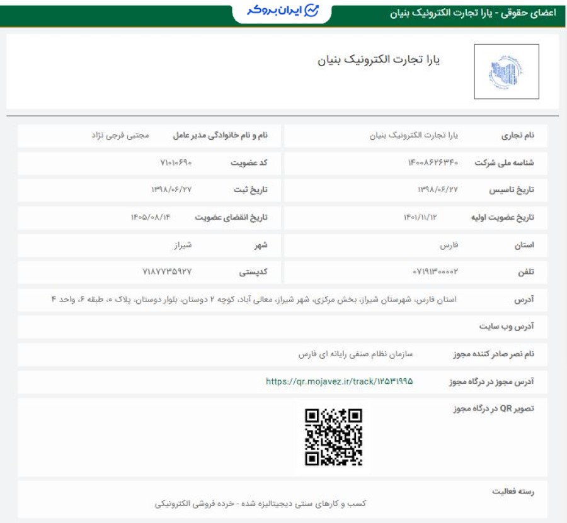Open the qr.mojavez.ir track link
The image size is (567, 523).
[x=339, y=381]
